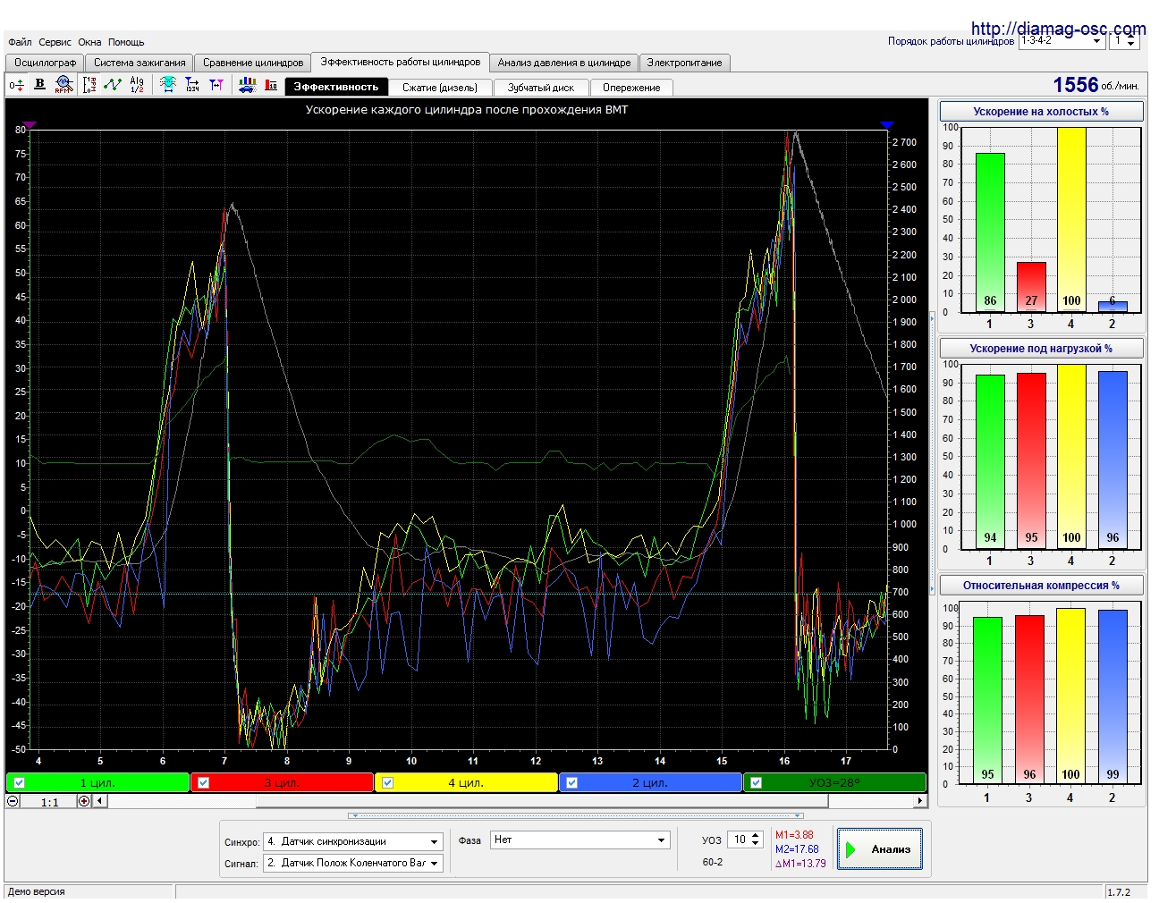This screenshot has width=1159, height=903.
Task: Click the Анализ button
Action: click(x=879, y=848)
